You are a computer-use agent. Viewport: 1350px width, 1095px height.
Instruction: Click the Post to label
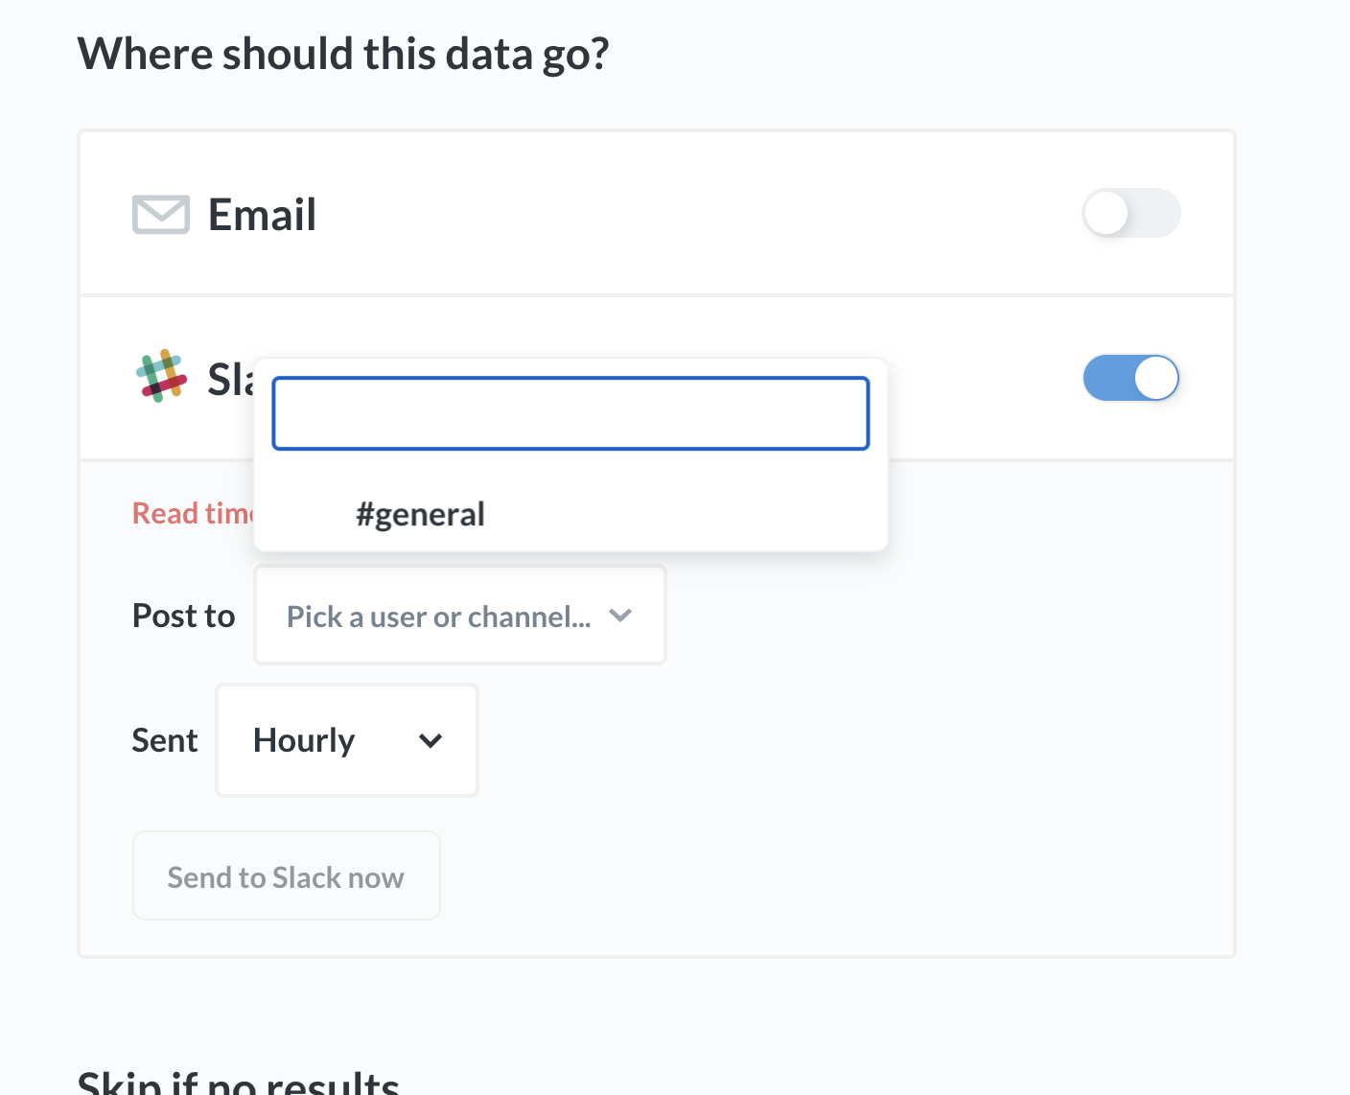coord(183,616)
